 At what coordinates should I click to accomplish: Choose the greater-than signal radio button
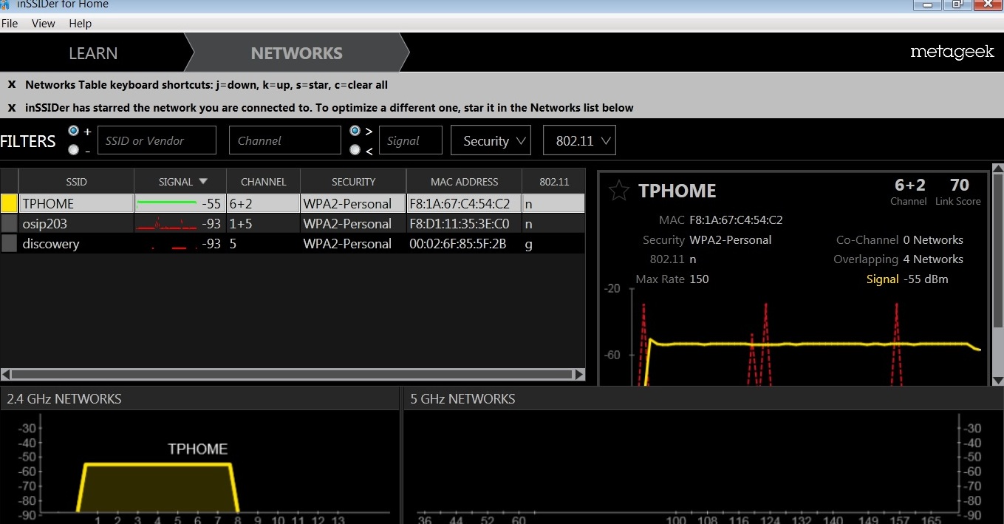click(355, 131)
